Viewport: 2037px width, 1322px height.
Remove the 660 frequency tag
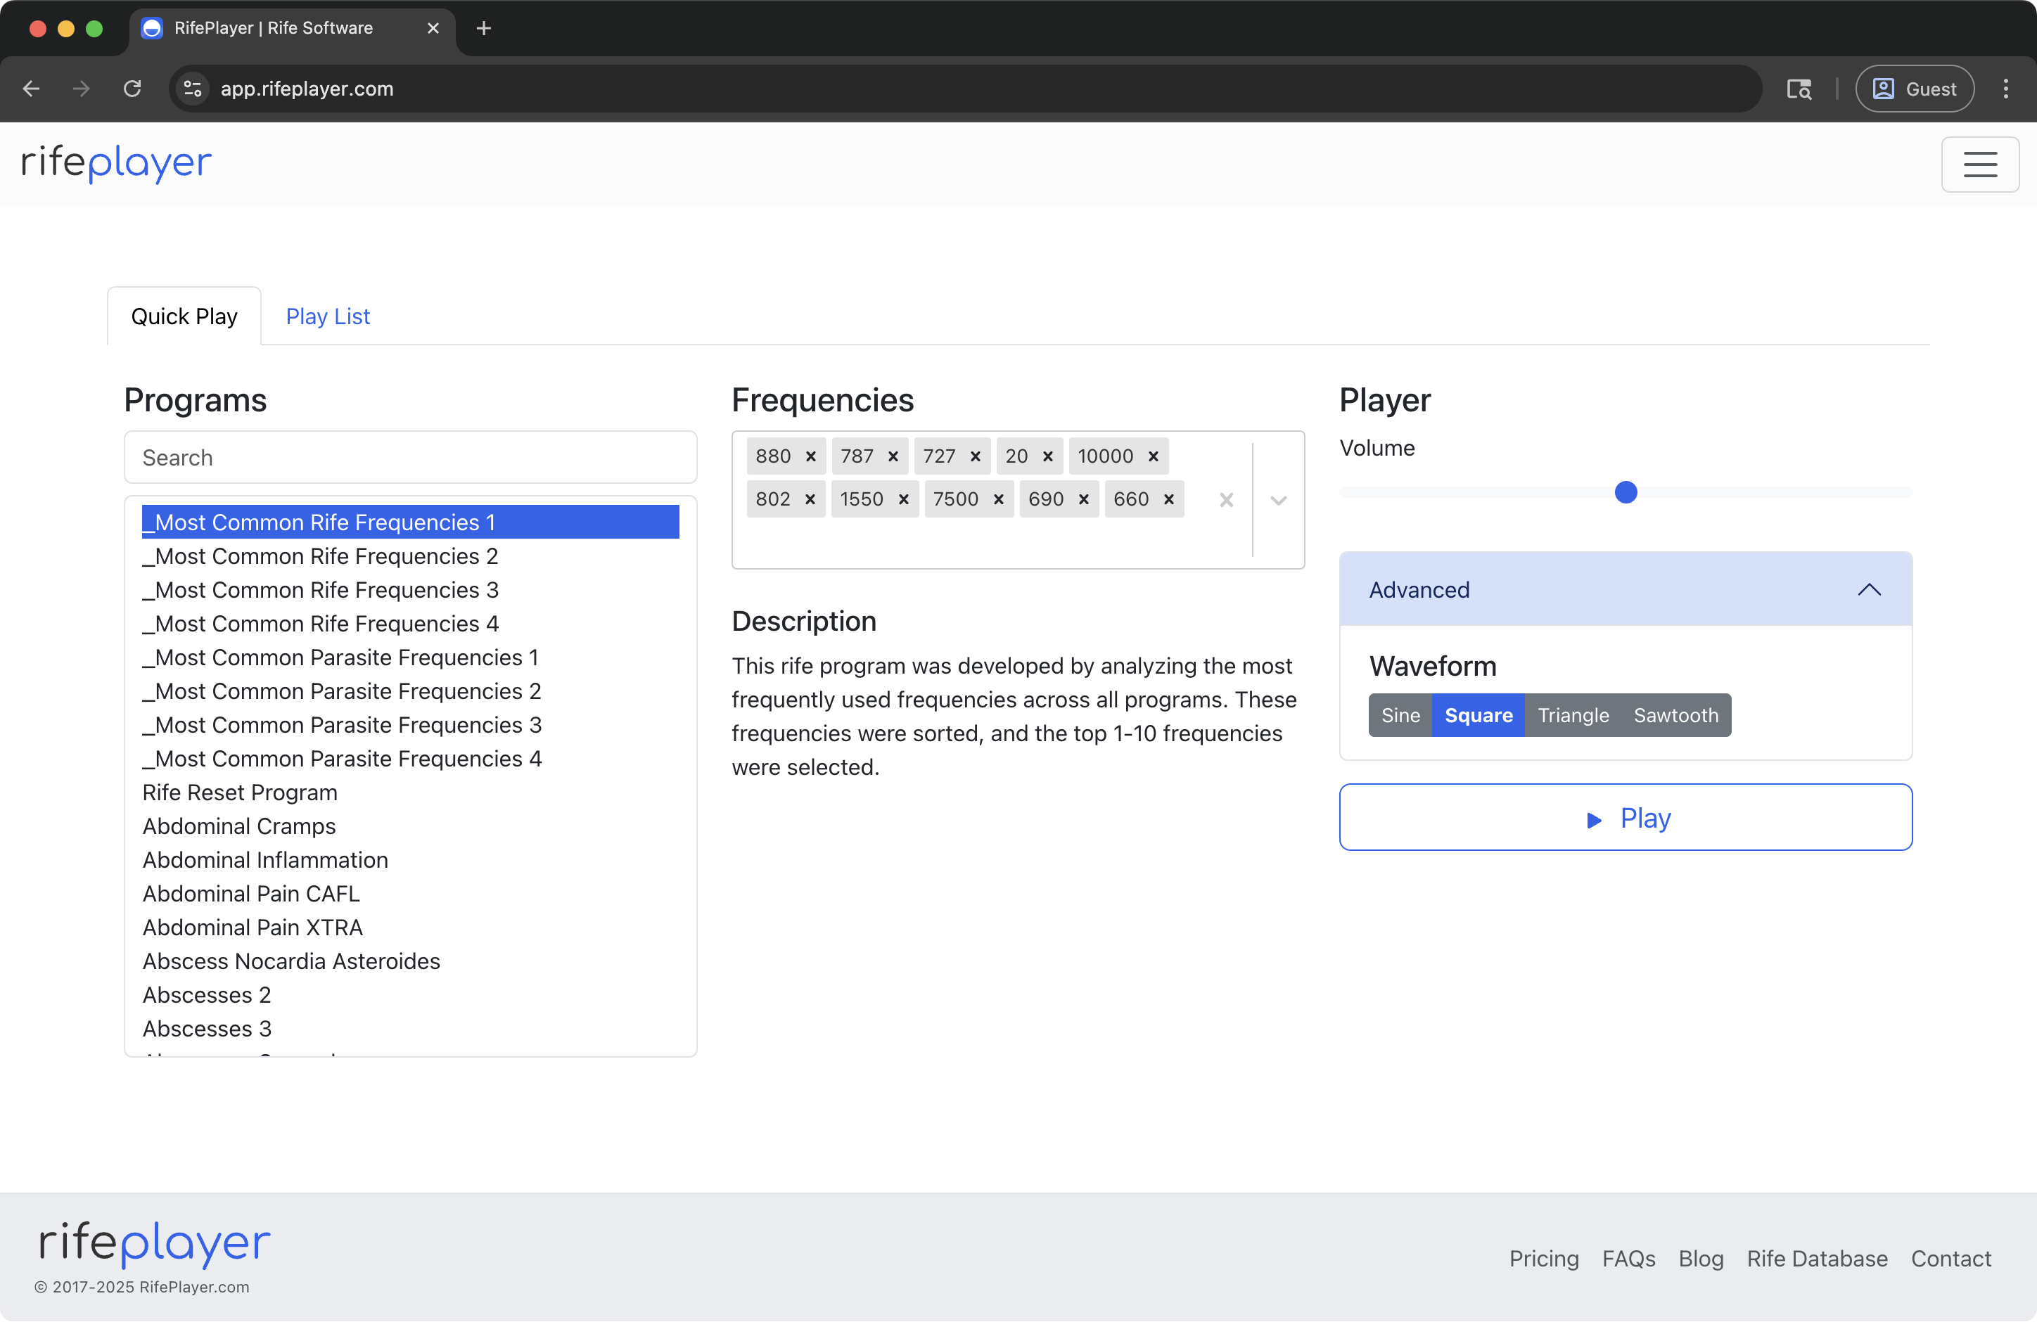tap(1169, 499)
